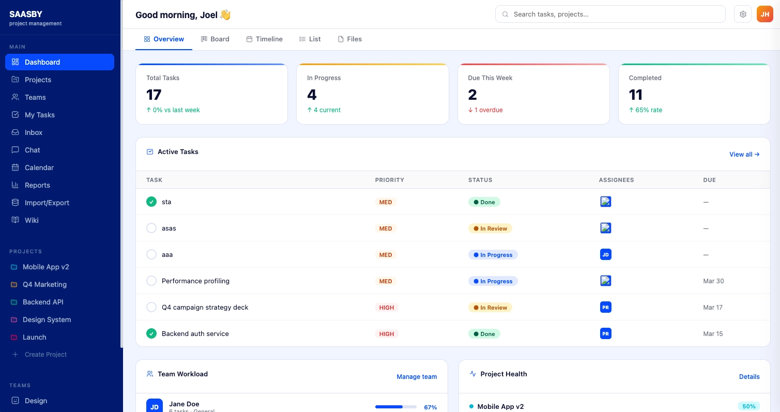The height and width of the screenshot is (412, 780).
Task: Open the JH profile avatar
Action: pyautogui.click(x=765, y=14)
